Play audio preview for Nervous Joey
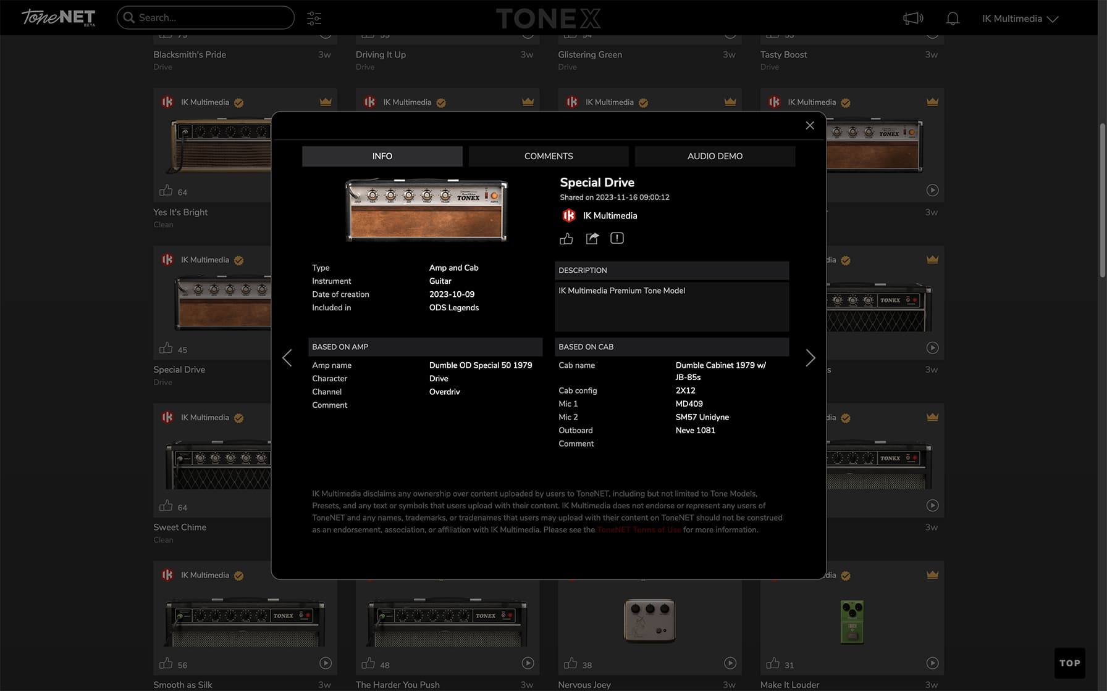The width and height of the screenshot is (1107, 691). pos(730,663)
